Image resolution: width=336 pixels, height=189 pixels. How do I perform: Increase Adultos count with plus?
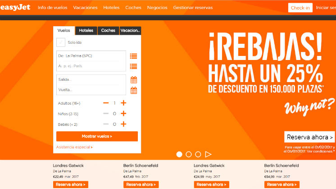pyautogui.click(x=123, y=103)
